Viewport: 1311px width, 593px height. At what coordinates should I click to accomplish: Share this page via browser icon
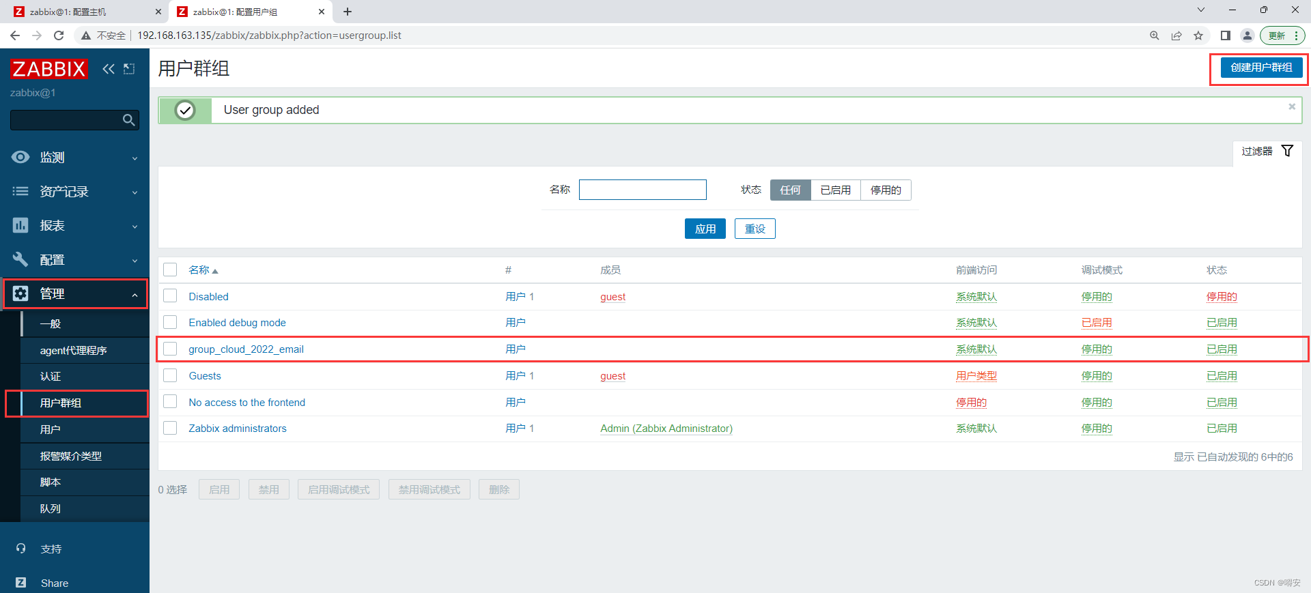tap(1176, 35)
